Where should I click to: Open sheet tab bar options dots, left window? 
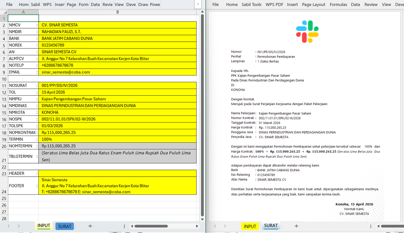click(x=124, y=226)
